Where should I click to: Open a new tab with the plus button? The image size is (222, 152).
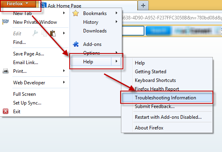tap(143, 6)
